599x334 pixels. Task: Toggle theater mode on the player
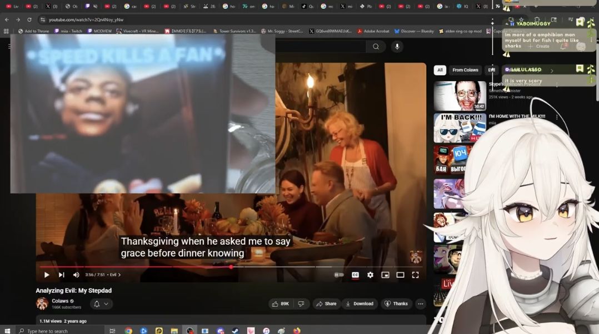click(x=400, y=275)
